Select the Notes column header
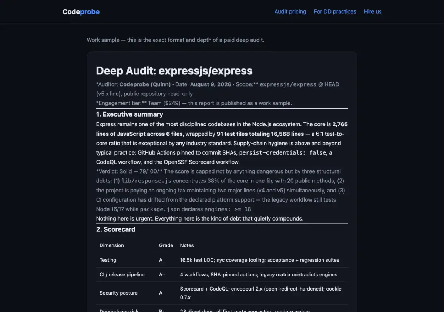 pos(187,245)
